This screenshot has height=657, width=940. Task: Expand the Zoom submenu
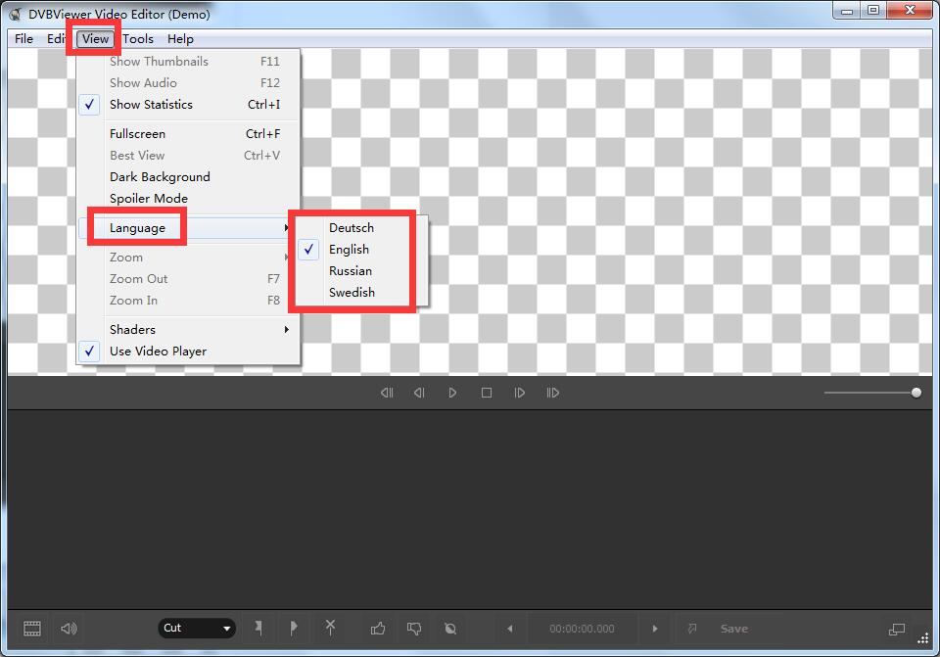click(125, 257)
